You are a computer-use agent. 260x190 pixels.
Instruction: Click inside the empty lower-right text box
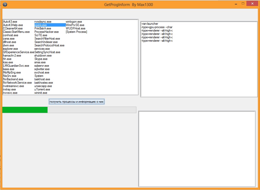pyautogui.click(x=197, y=149)
